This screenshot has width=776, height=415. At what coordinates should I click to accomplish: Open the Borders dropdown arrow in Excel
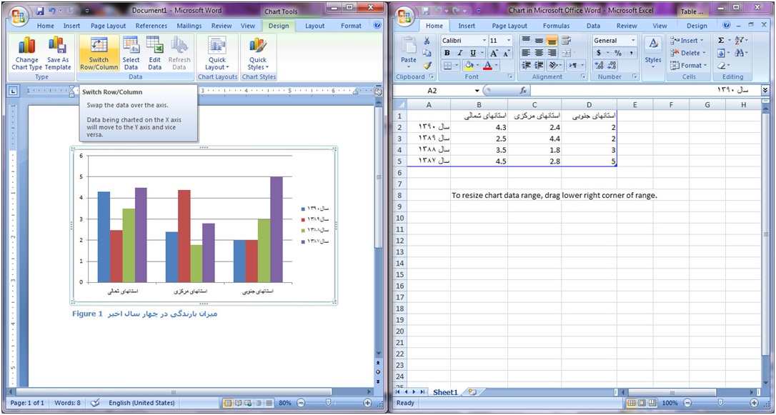pos(457,65)
